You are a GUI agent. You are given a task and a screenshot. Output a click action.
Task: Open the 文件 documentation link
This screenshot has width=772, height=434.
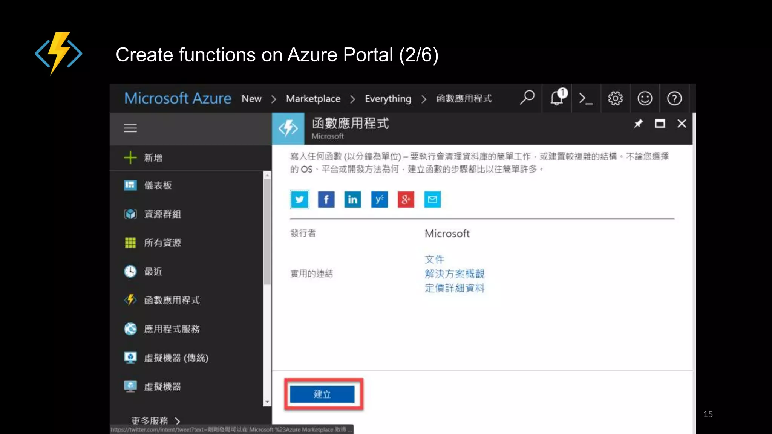click(x=435, y=259)
